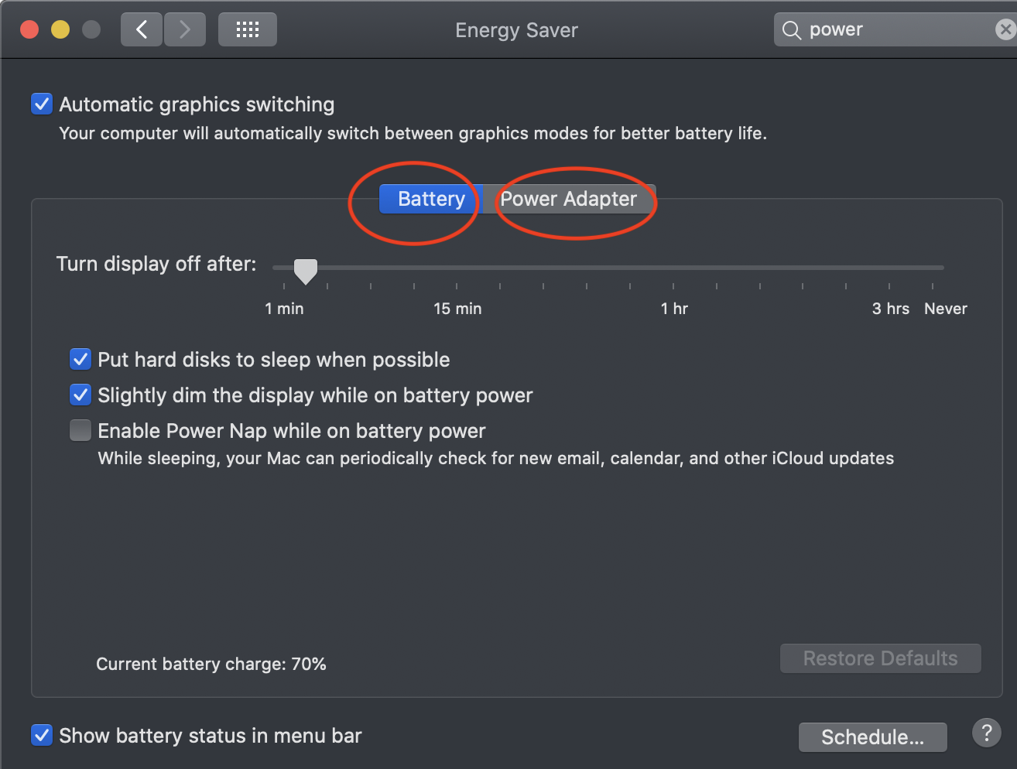Uncheck show battery status in menu bar
This screenshot has width=1017, height=769.
tap(42, 735)
